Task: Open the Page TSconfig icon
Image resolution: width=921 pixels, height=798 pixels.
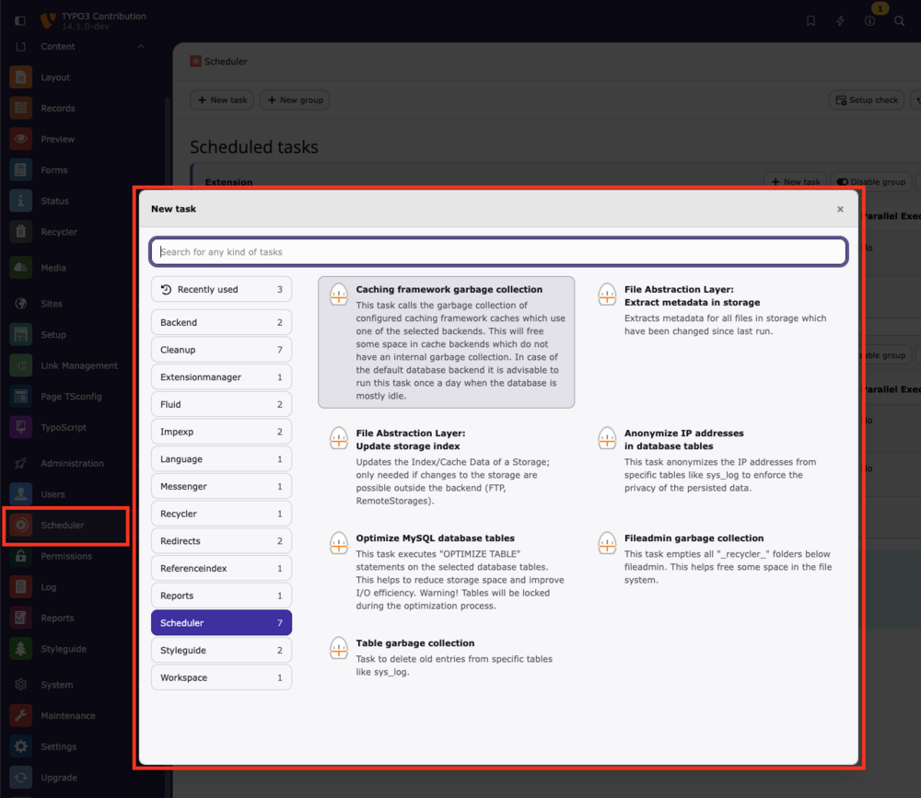Action: click(20, 397)
